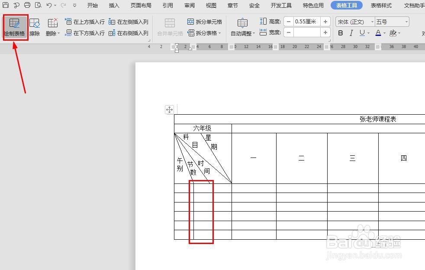Open the print preview icon

38,5
